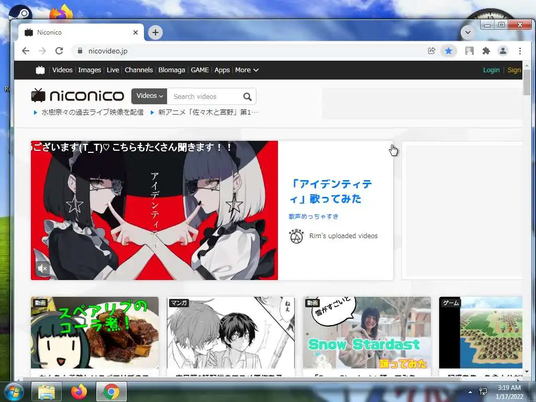This screenshot has width=536, height=402.
Task: Open the マンガ tagged manga thumbnail
Action: [231, 332]
